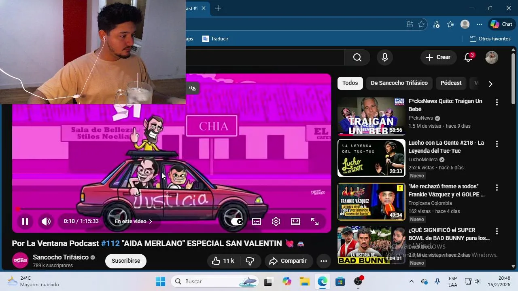Open the Copilot Chat button
518x291 pixels.
tap(502, 24)
